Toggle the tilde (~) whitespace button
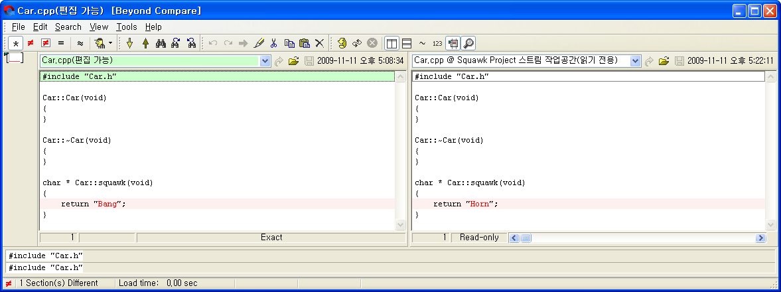Viewport: 781px width, 292px height. click(422, 43)
